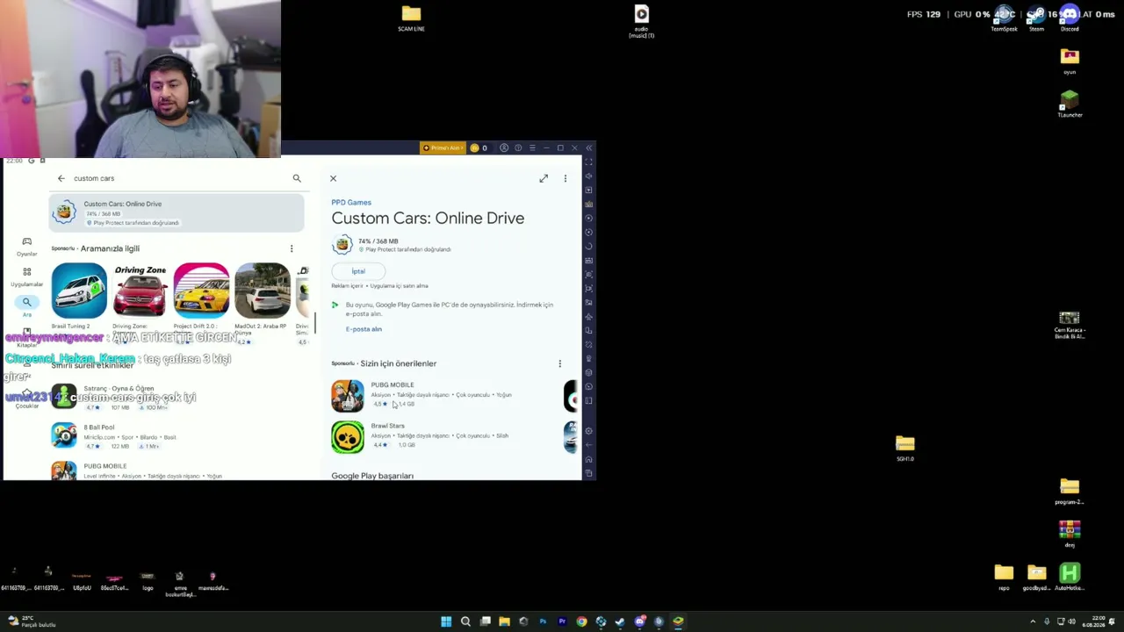Image resolution: width=1124 pixels, height=632 pixels.
Task: Expand the app details panel to full view
Action: coord(544,178)
